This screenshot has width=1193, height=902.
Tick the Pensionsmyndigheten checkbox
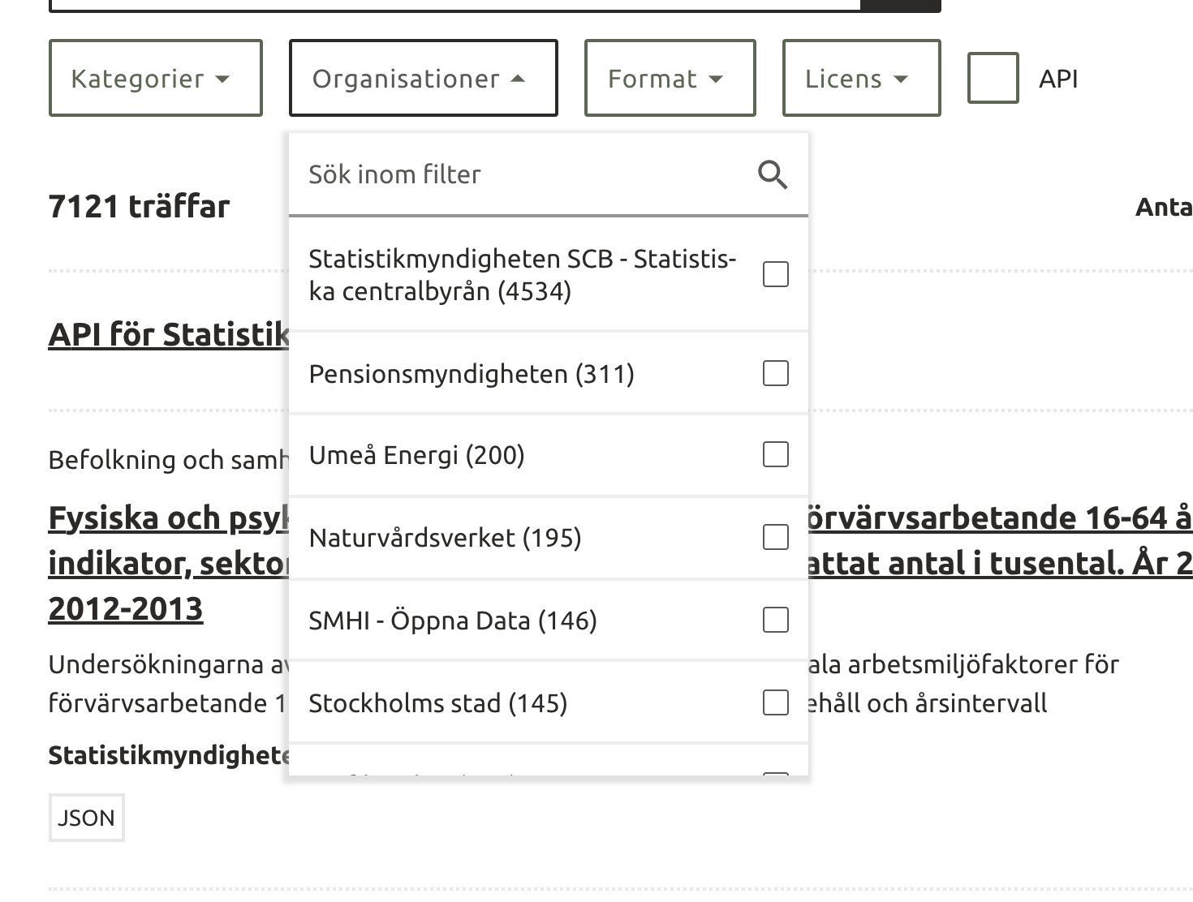(x=775, y=373)
